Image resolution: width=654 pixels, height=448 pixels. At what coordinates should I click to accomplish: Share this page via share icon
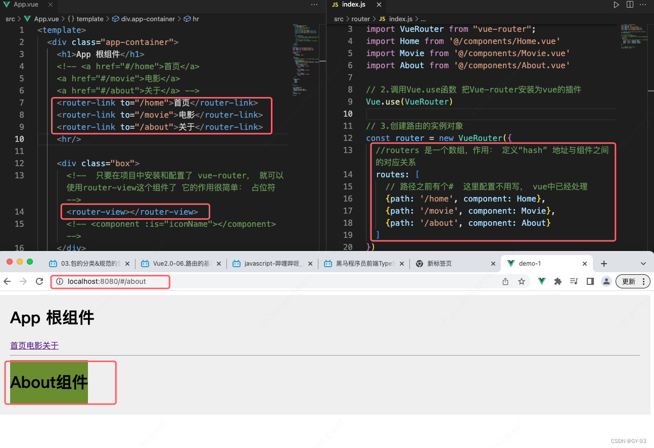coord(505,281)
